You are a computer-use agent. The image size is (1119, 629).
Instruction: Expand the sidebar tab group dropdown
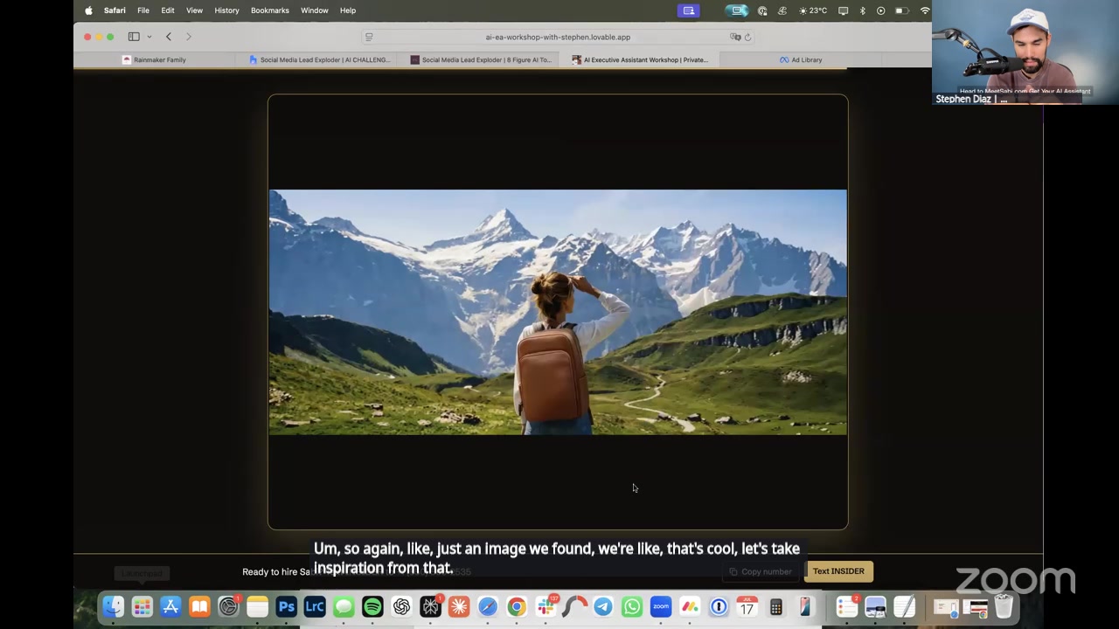coord(149,37)
